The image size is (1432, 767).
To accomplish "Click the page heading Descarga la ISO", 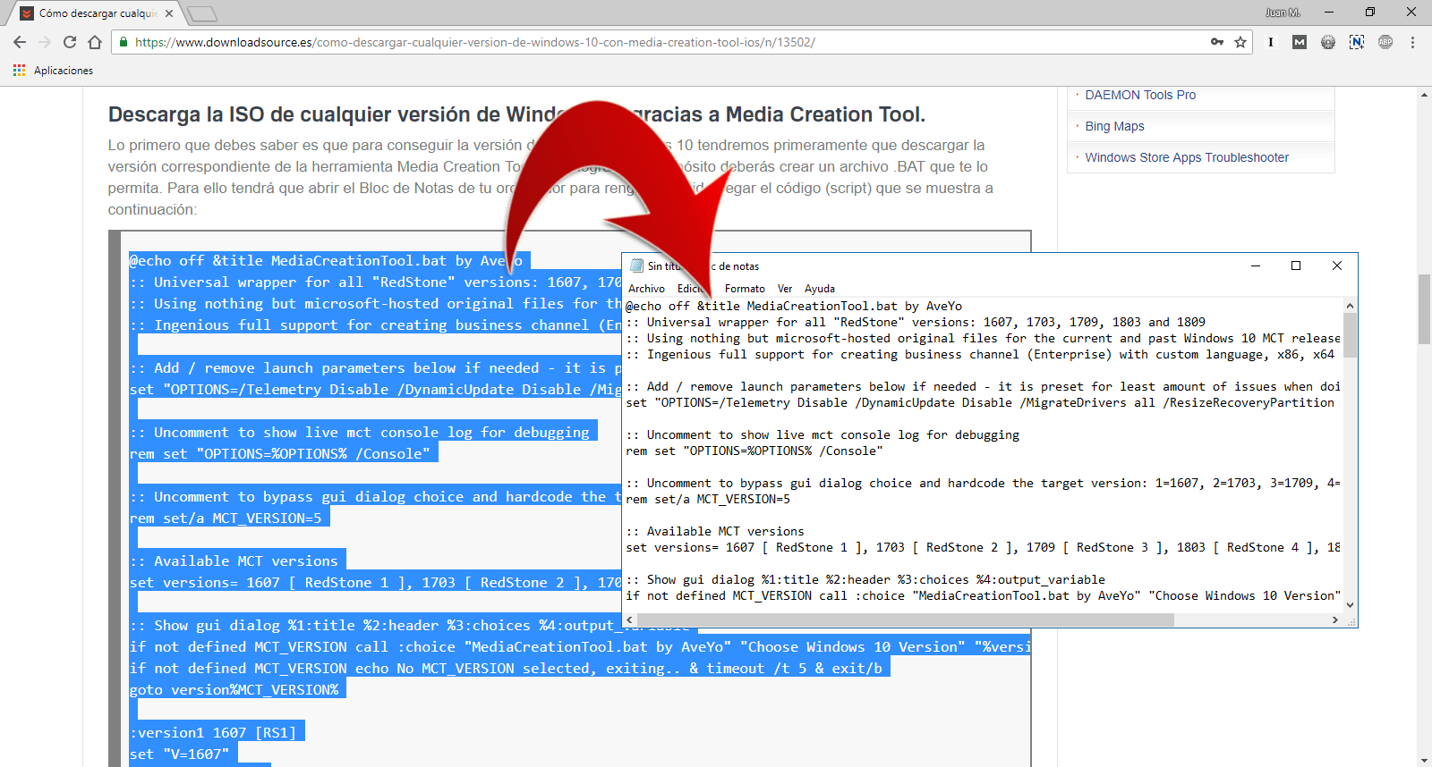I will click(x=516, y=114).
